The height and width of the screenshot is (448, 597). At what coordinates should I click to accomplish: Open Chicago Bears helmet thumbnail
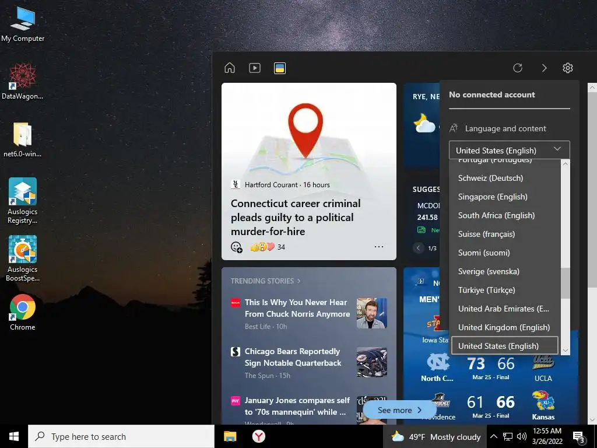[372, 362]
